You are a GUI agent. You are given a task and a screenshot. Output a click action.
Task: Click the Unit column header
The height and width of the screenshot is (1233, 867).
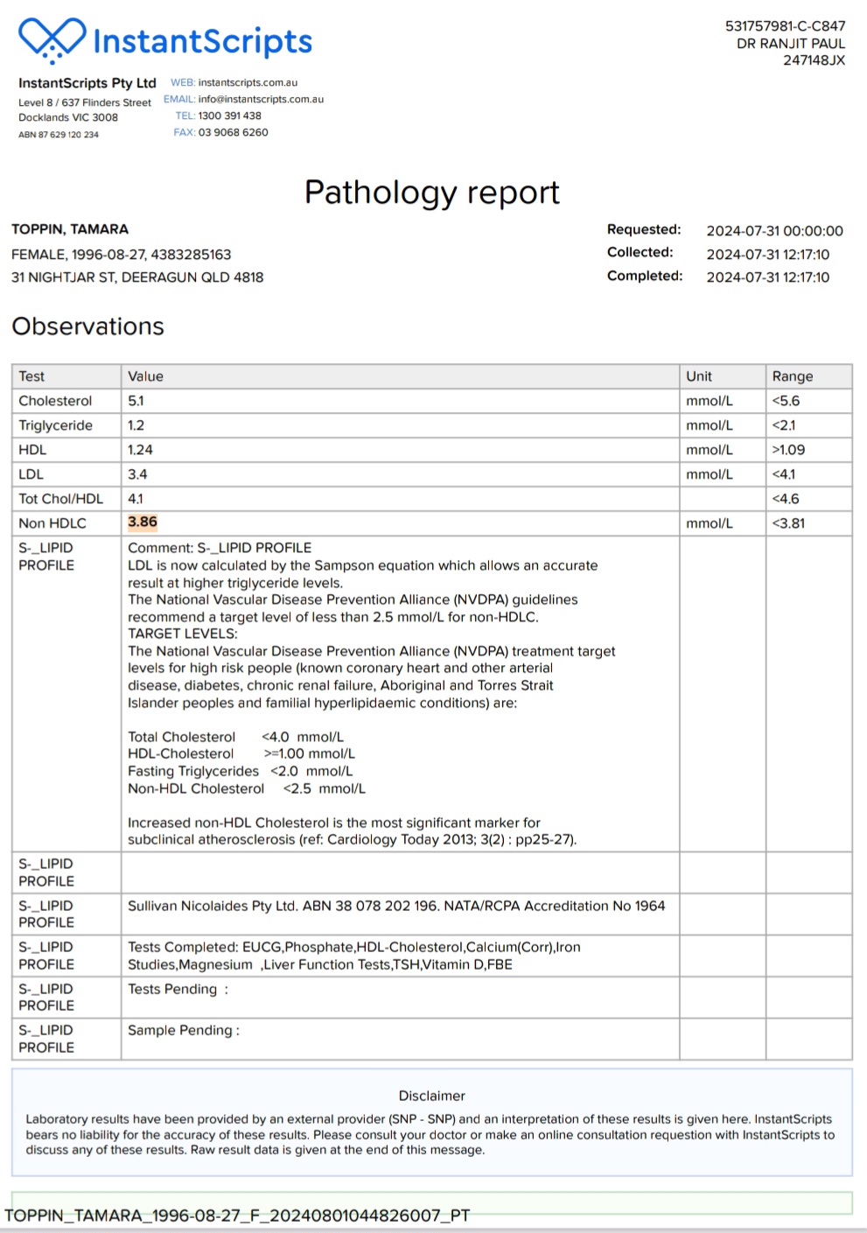pos(698,376)
